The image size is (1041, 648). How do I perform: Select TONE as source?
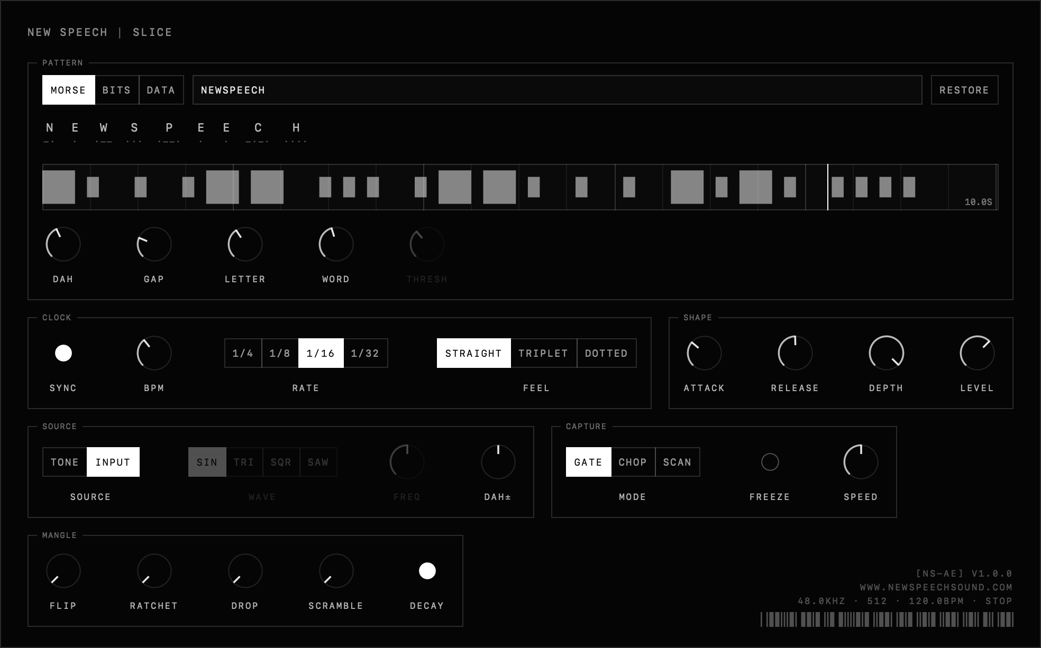(65, 462)
